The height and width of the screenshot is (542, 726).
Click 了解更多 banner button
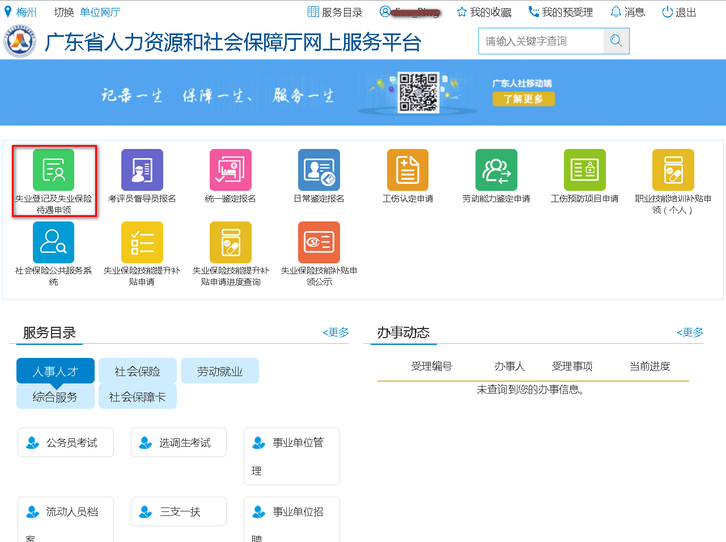[523, 99]
